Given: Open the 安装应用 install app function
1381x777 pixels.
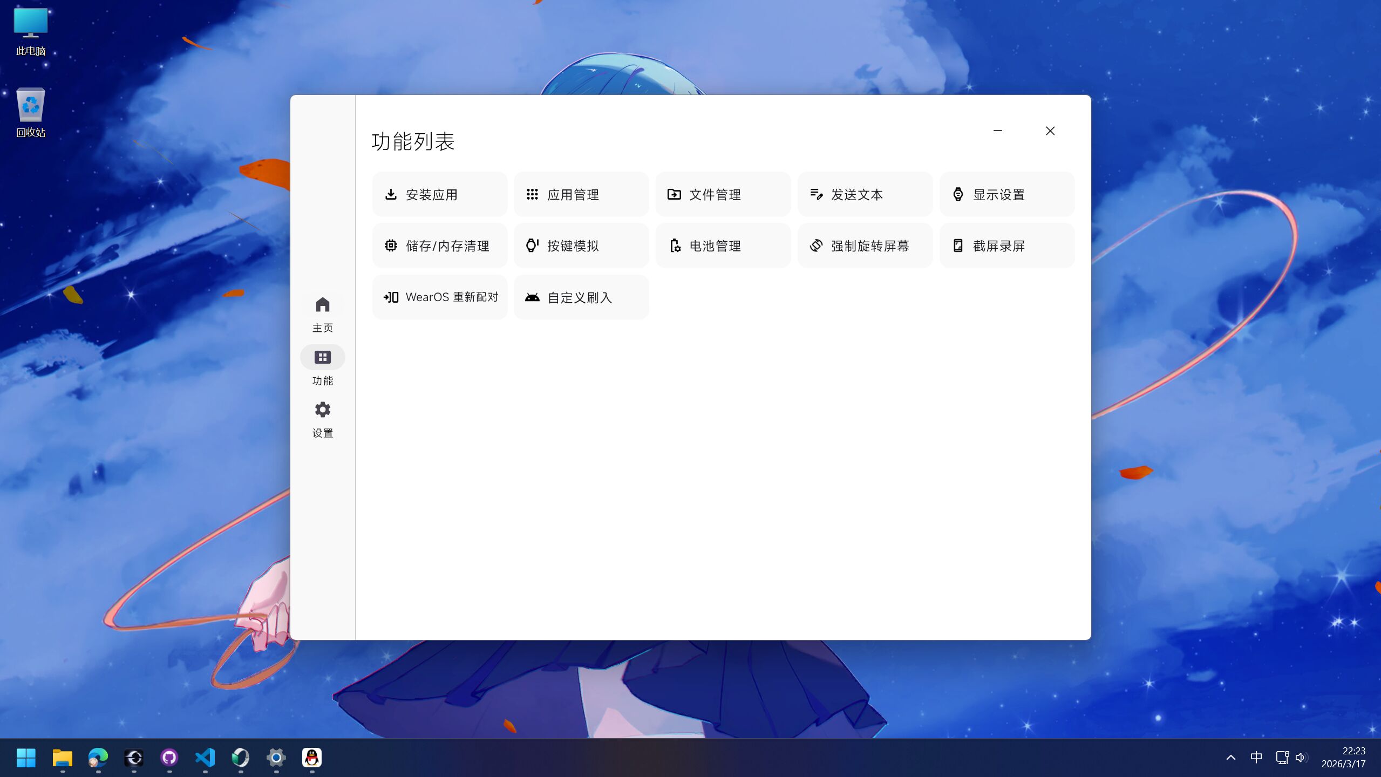Looking at the screenshot, I should [x=439, y=194].
